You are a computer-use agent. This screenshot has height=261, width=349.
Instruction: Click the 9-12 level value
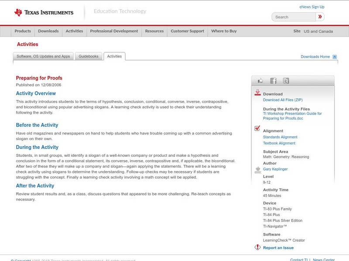(267, 182)
